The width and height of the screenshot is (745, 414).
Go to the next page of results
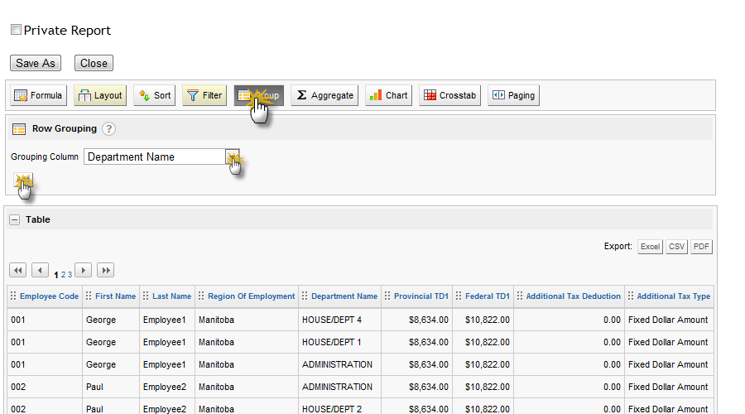[83, 271]
